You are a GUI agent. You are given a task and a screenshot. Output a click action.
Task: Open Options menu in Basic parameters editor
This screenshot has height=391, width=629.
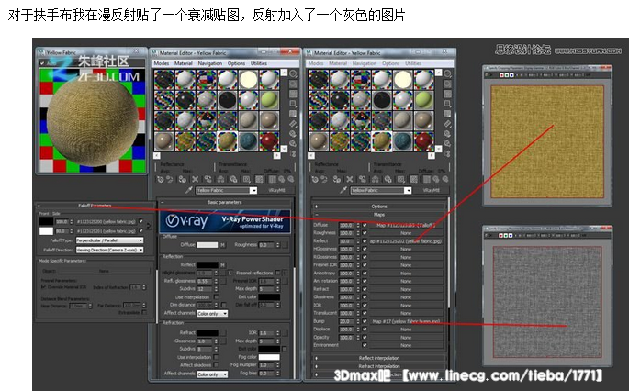pyautogui.click(x=236, y=63)
